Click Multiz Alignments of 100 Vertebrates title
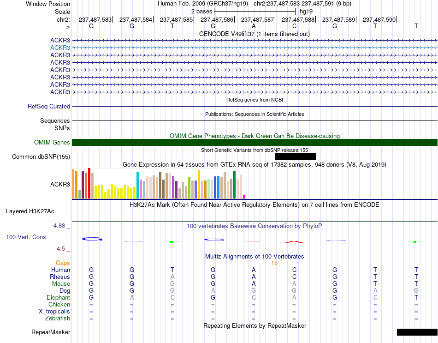This screenshot has height=343, width=438. [x=255, y=256]
